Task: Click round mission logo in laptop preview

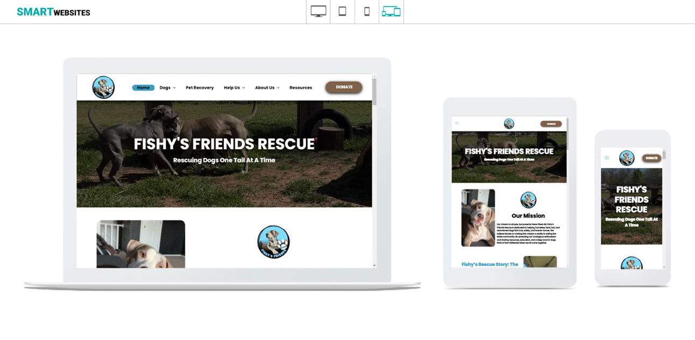Action: coord(274,242)
